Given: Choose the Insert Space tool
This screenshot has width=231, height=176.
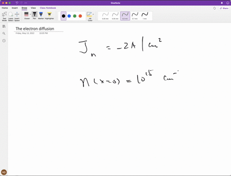Looking at the screenshot, I should point(17,16).
